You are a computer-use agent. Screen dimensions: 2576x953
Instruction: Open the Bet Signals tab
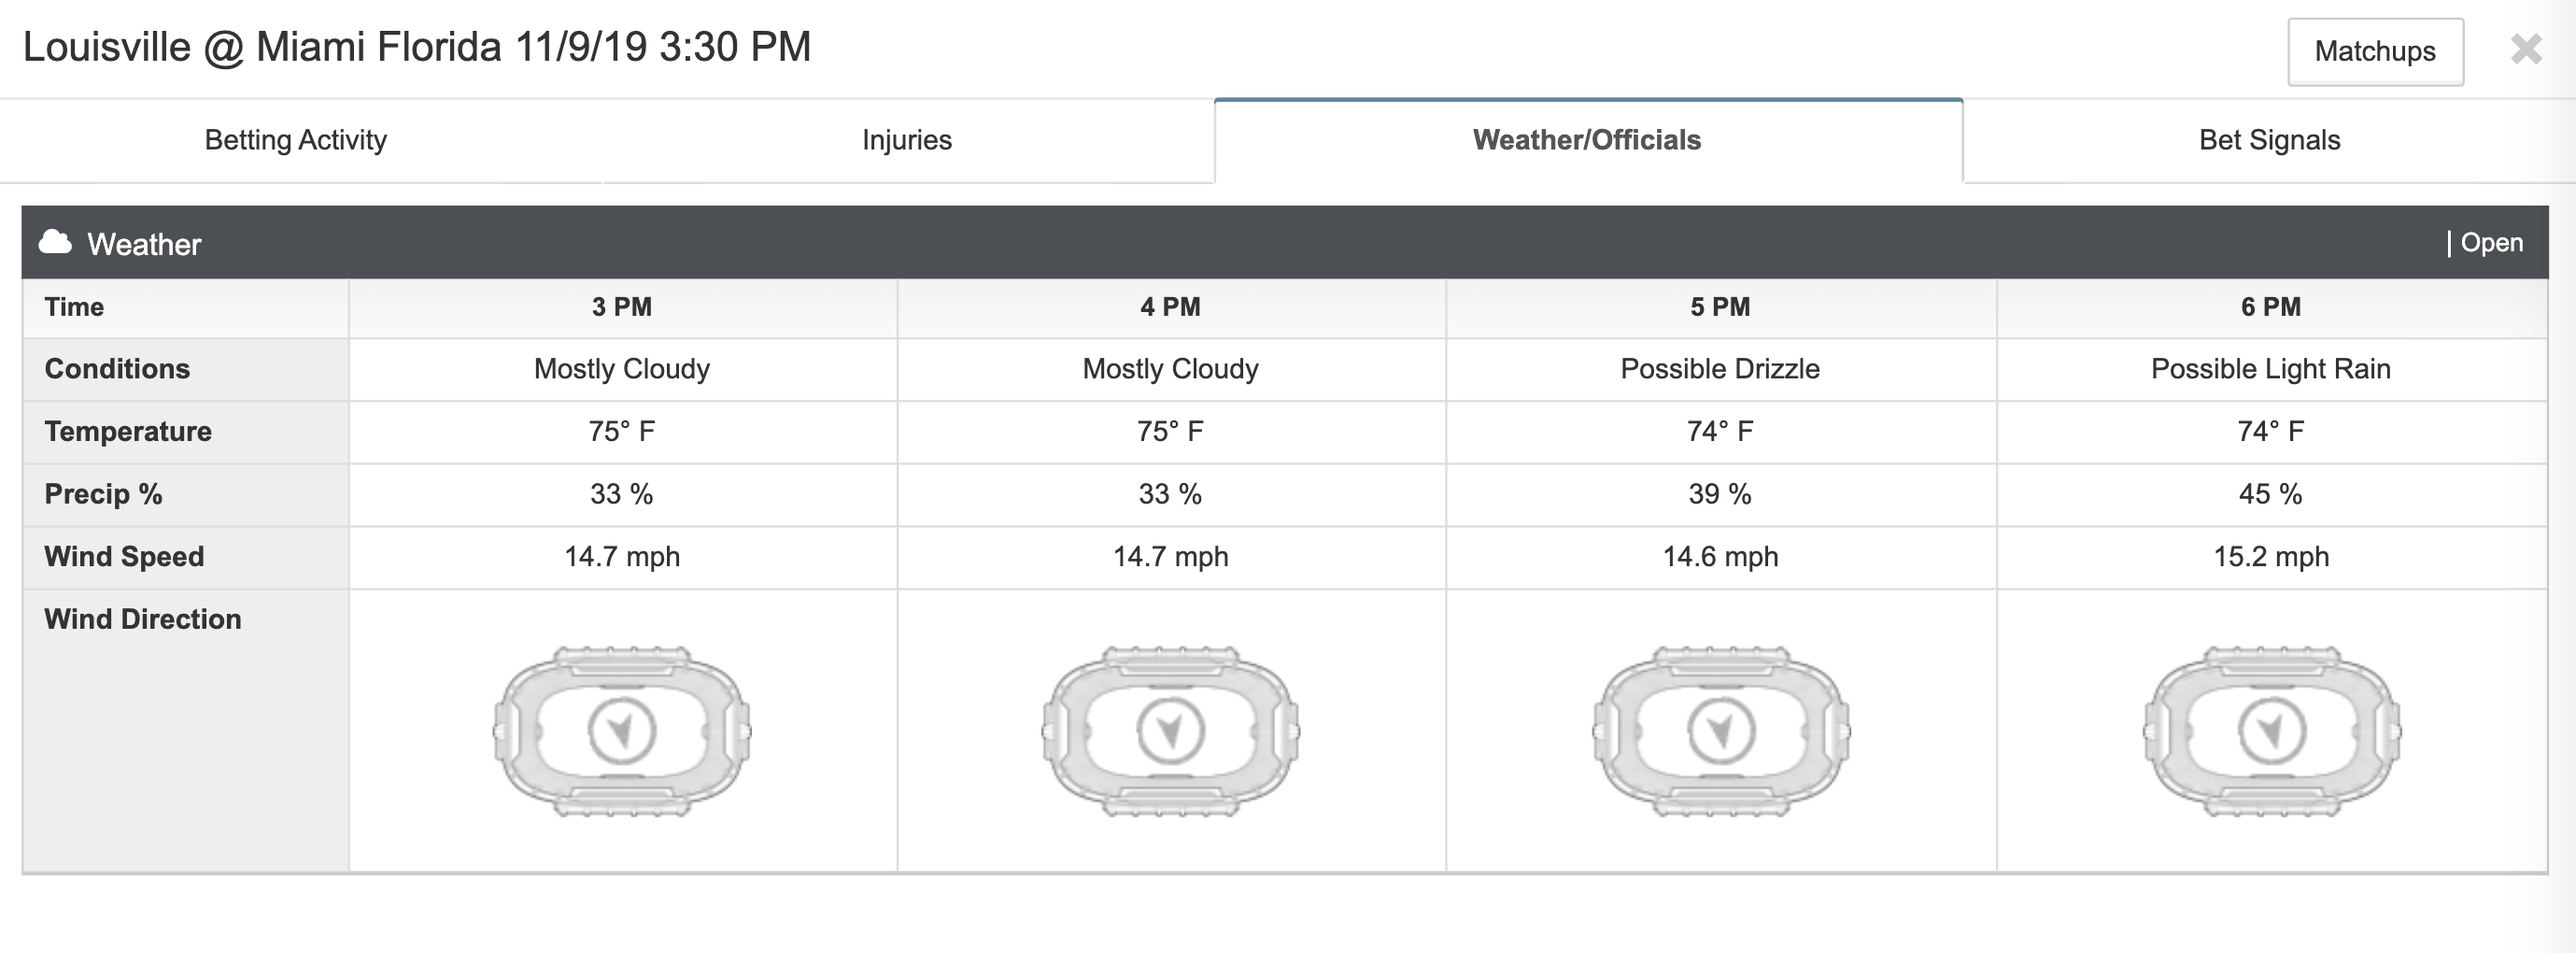2269,140
